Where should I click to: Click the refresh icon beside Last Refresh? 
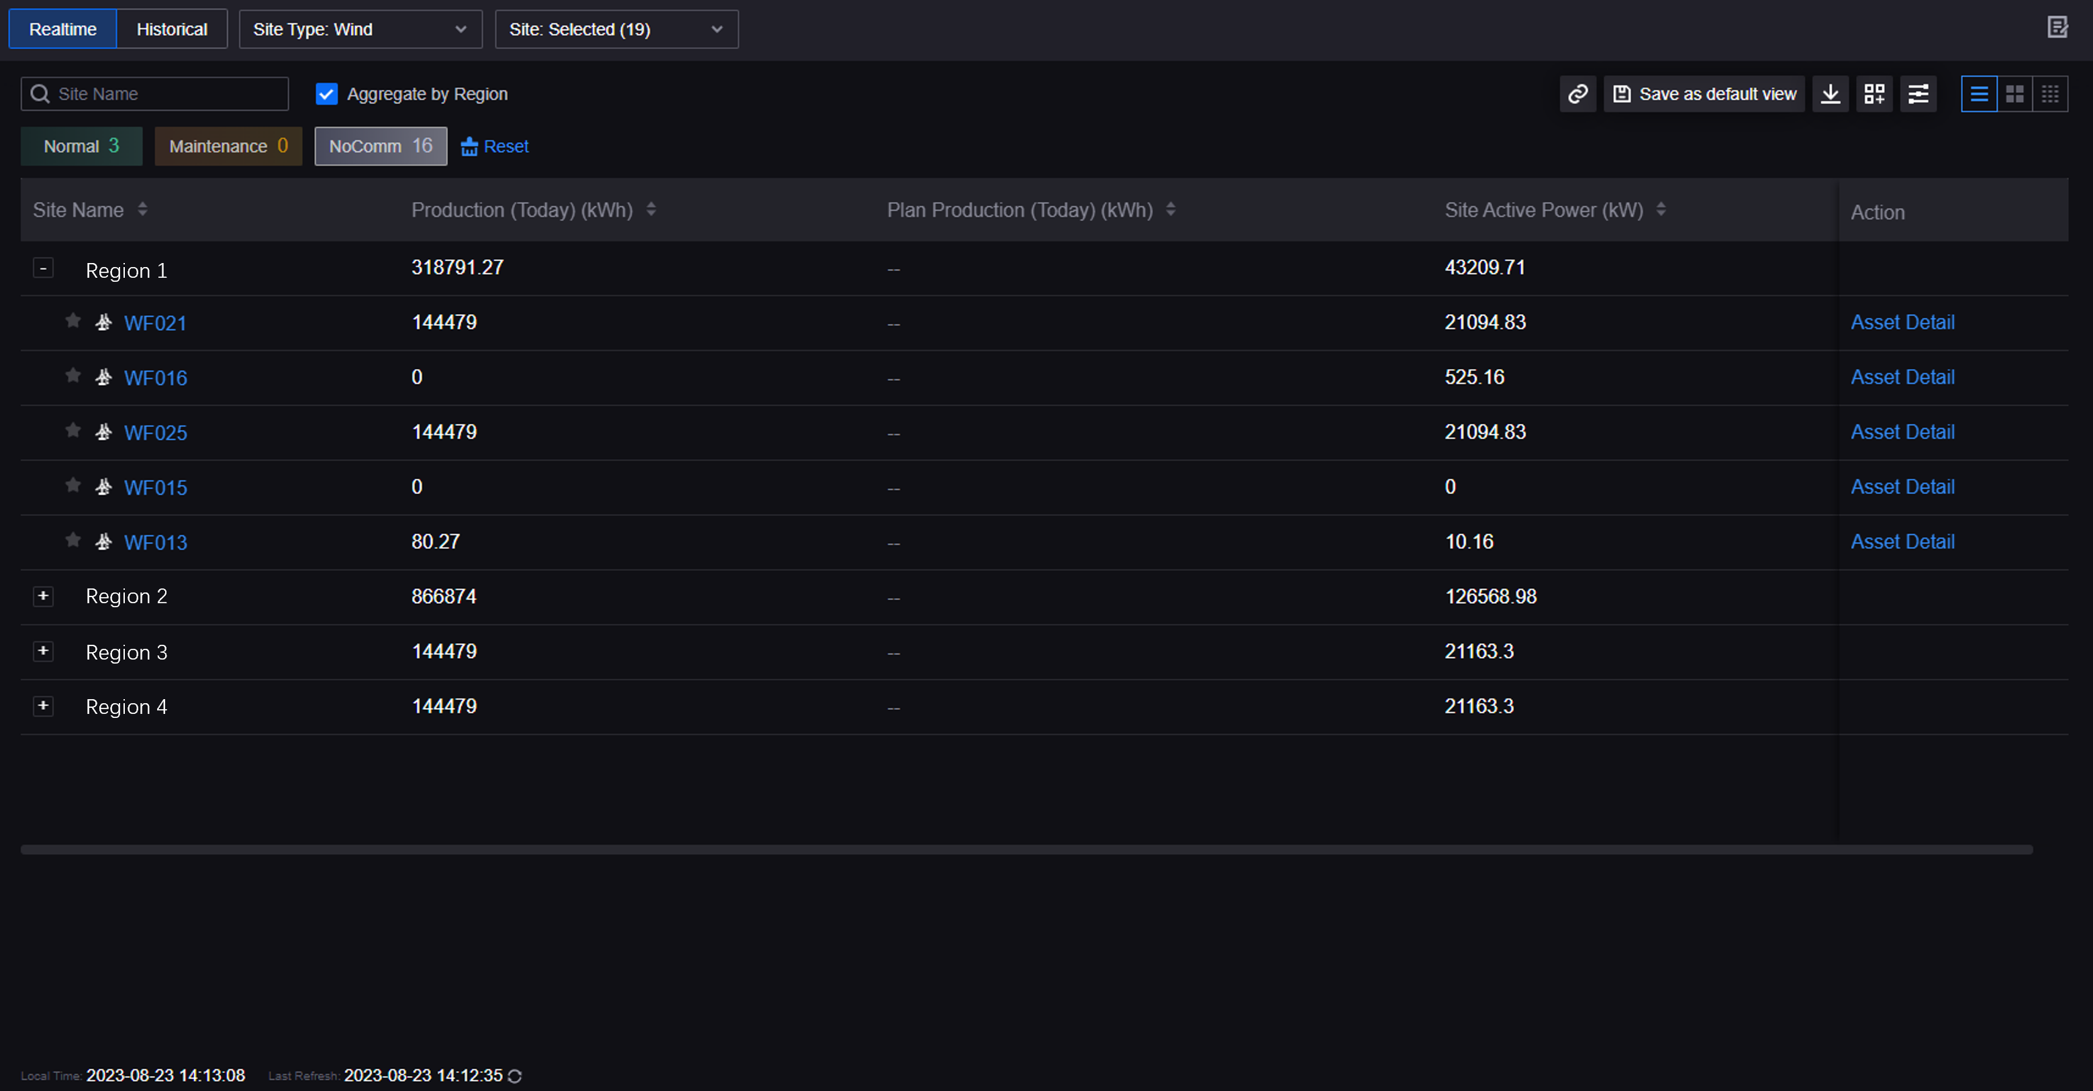514,1076
